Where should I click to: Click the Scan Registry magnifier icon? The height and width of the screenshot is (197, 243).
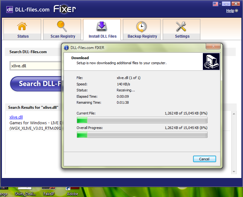(x=62, y=26)
